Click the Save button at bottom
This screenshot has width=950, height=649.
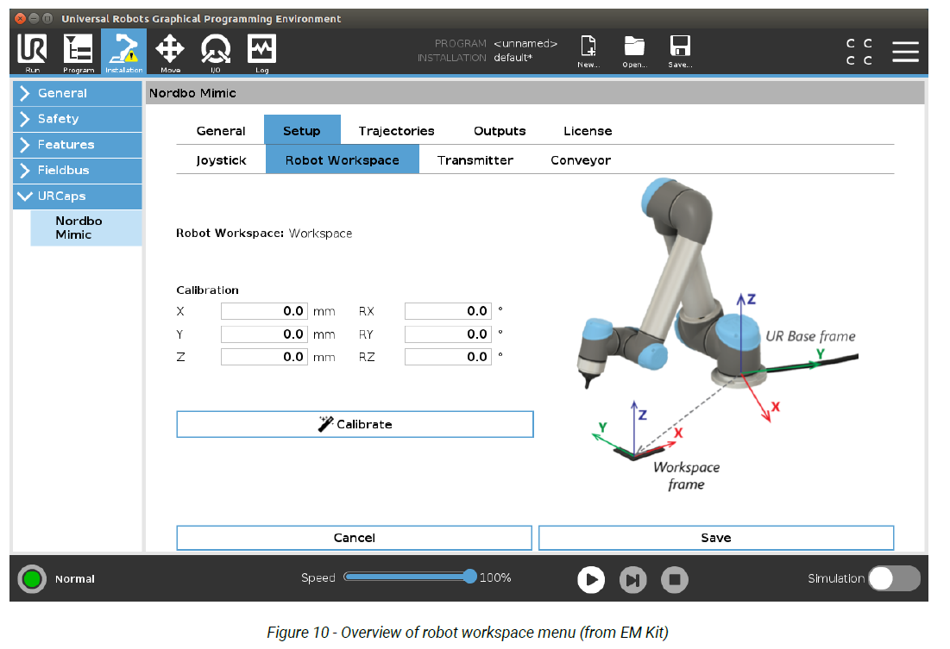point(716,538)
